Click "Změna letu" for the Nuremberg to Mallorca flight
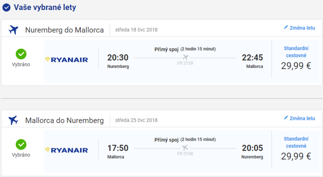 point(302,28)
